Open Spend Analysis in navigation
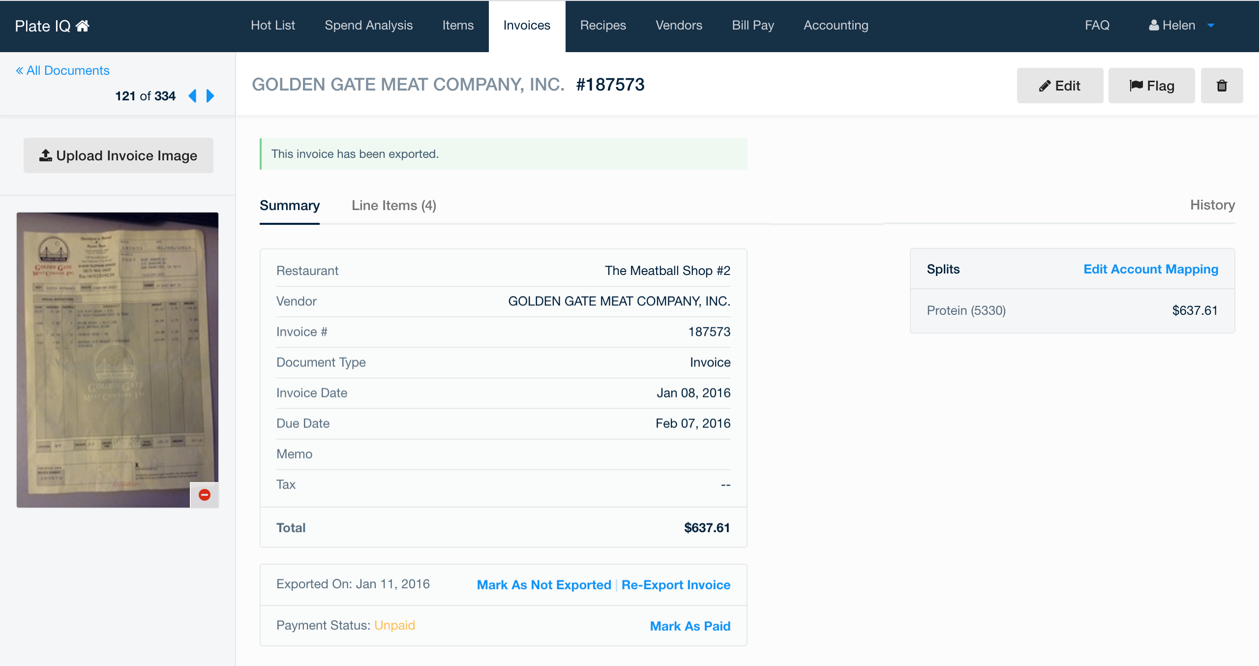The image size is (1259, 666). (x=368, y=26)
